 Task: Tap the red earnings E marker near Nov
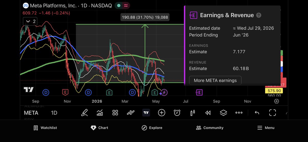coord(65,92)
